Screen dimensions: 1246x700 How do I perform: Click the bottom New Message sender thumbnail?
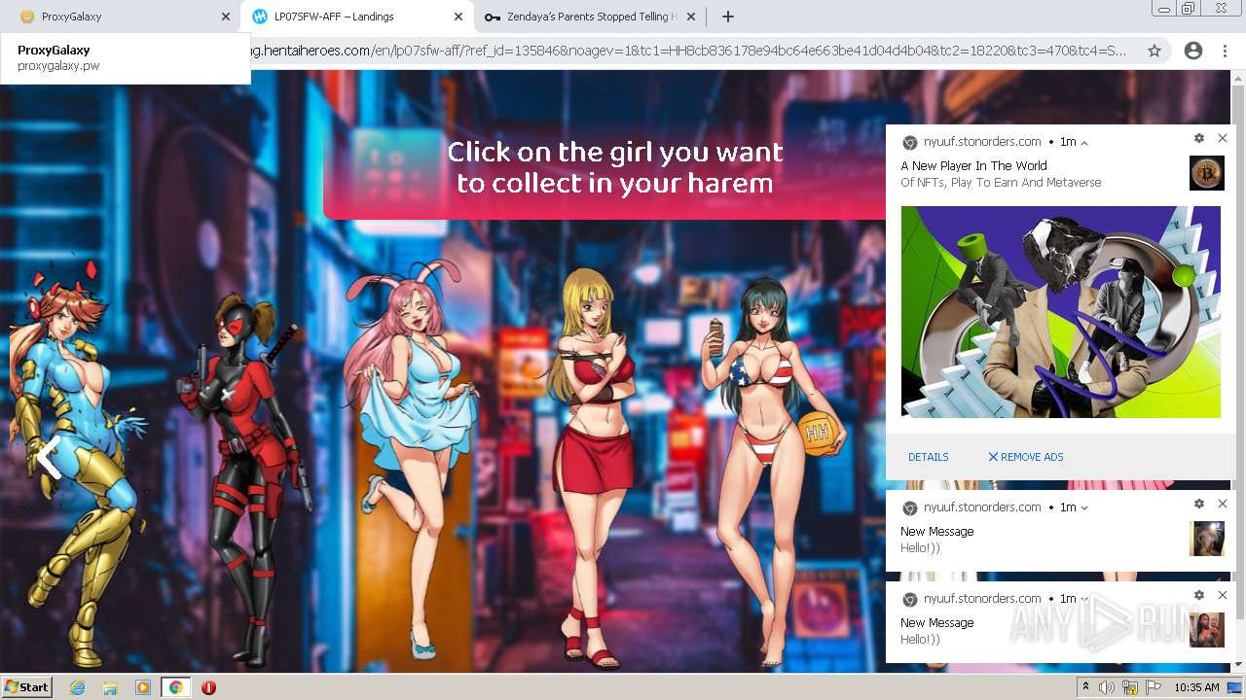(1207, 630)
